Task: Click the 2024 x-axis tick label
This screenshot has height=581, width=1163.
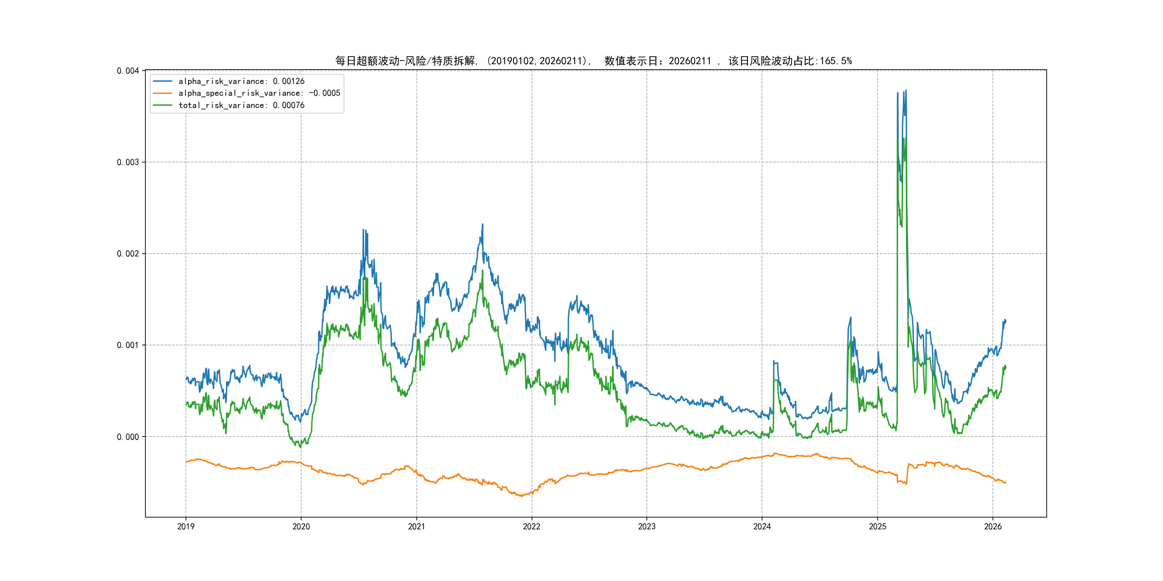Action: [x=762, y=526]
